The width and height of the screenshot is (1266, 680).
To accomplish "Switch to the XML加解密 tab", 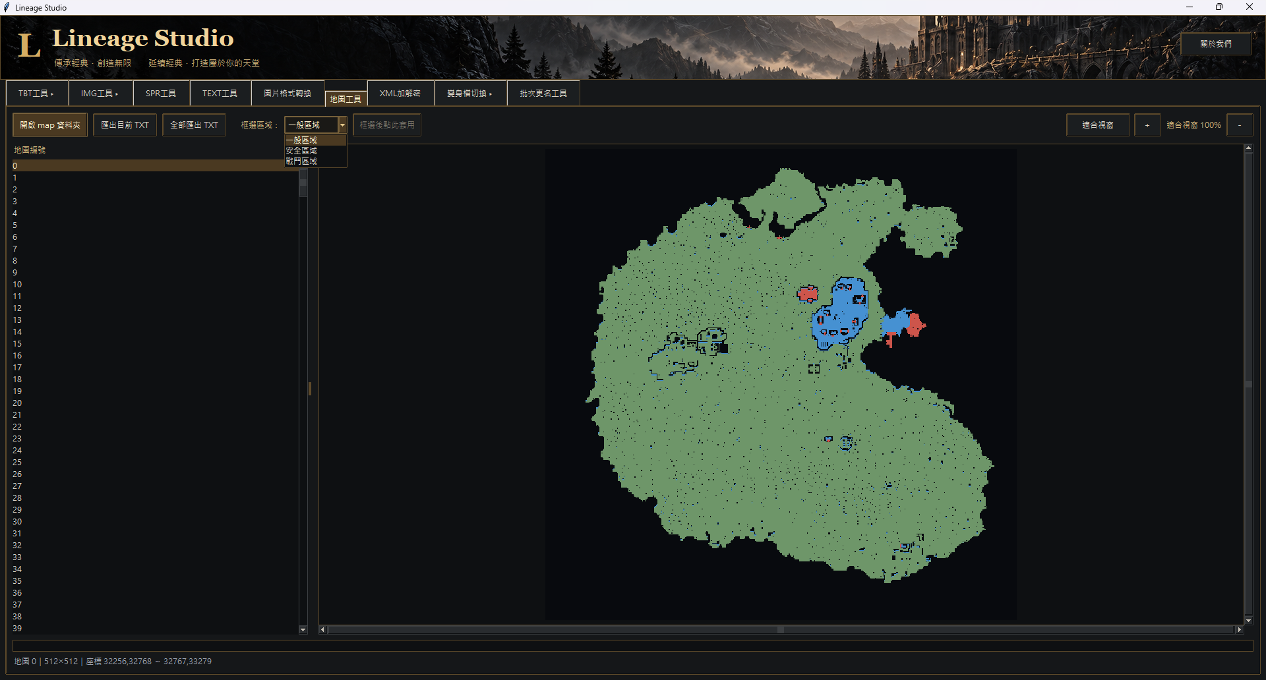I will pos(400,94).
